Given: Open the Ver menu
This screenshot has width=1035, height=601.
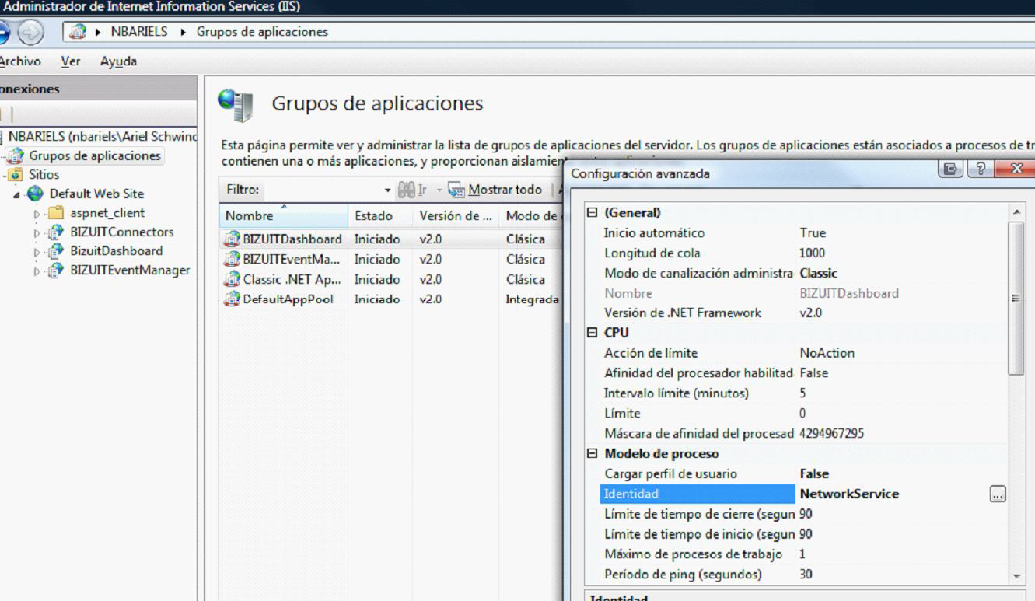Looking at the screenshot, I should coord(71,61).
